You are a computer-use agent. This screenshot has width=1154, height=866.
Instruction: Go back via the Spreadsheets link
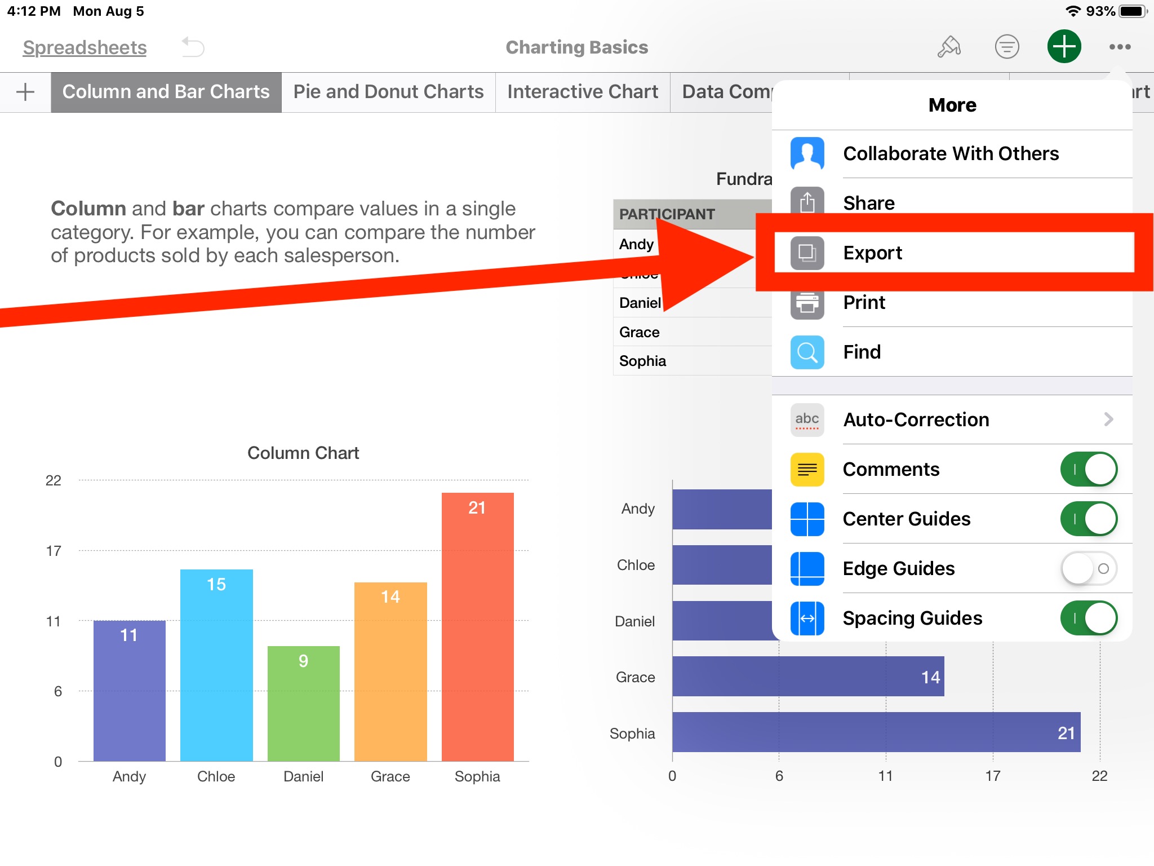coord(84,47)
